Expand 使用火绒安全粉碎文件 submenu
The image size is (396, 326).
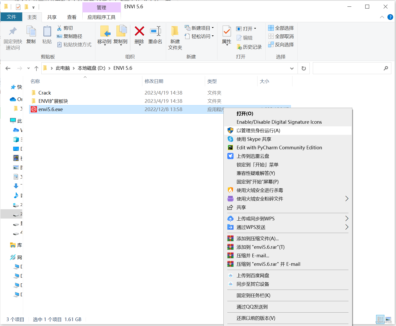tap(288, 199)
